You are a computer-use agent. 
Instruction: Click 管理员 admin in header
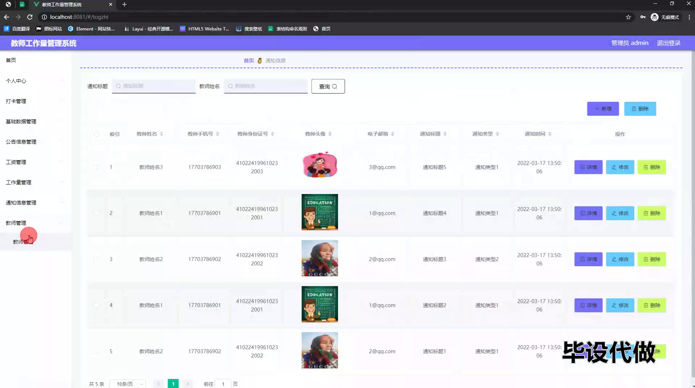tap(630, 43)
